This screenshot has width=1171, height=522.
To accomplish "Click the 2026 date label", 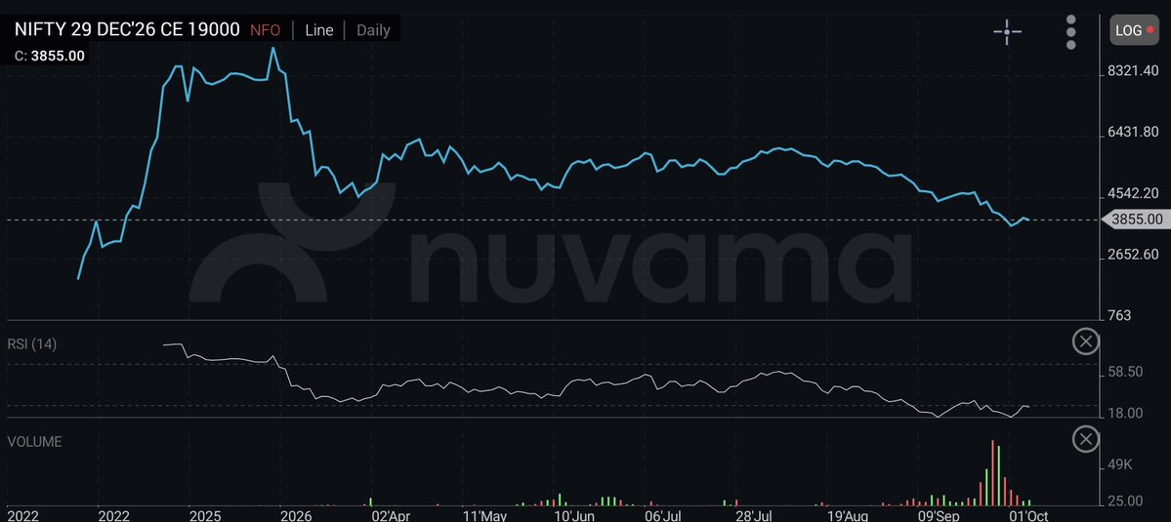I will point(295,515).
